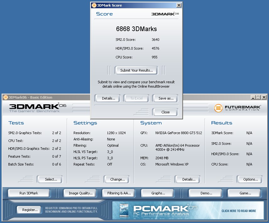The width and height of the screenshot is (269, 223).
Task: Click the Filtering value 'Optimal'
Action: [x=113, y=145]
